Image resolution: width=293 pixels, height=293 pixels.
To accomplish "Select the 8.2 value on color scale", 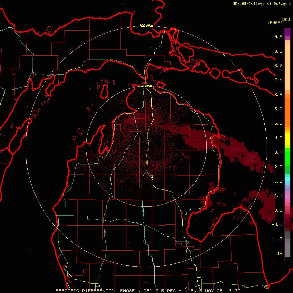I will click(x=278, y=65).
